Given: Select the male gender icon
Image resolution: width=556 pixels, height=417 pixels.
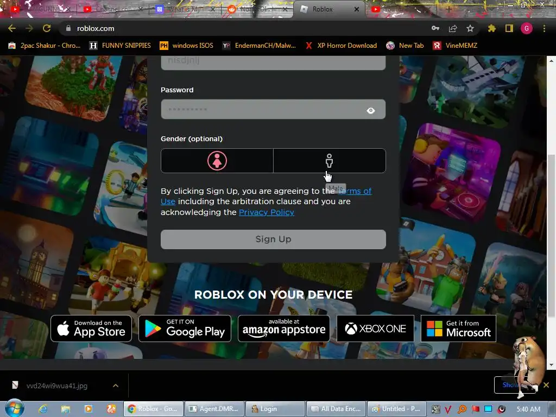Looking at the screenshot, I should coord(329,161).
